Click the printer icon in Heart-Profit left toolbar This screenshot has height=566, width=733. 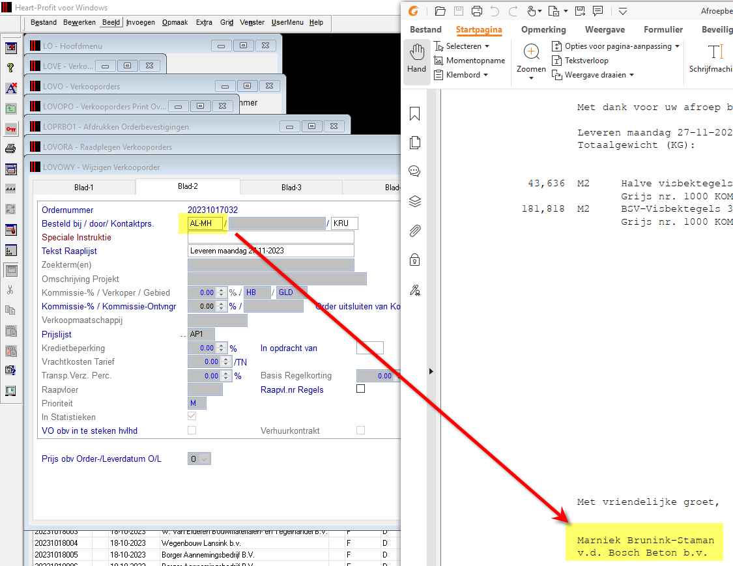[x=10, y=149]
